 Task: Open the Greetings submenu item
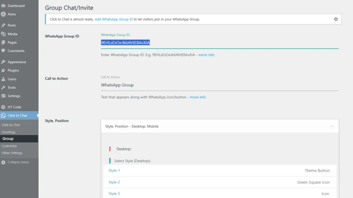(9, 132)
